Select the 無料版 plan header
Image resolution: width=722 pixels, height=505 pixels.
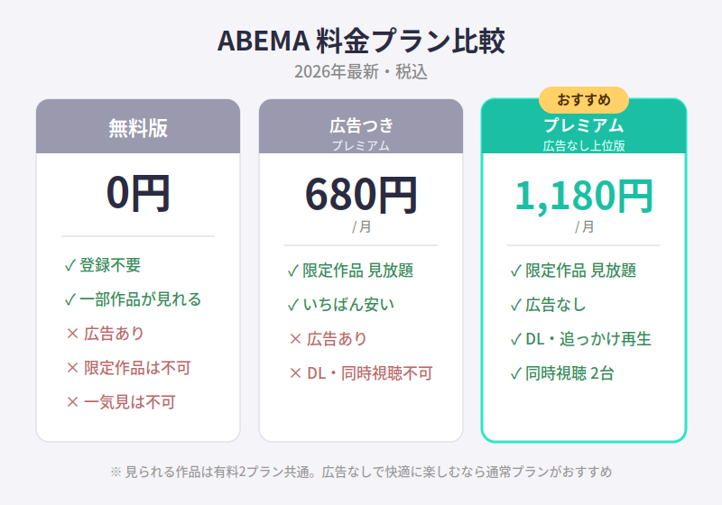click(138, 126)
